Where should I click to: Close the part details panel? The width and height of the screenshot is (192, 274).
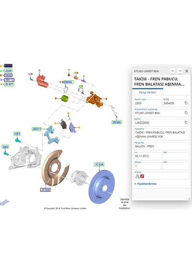[x=187, y=71]
